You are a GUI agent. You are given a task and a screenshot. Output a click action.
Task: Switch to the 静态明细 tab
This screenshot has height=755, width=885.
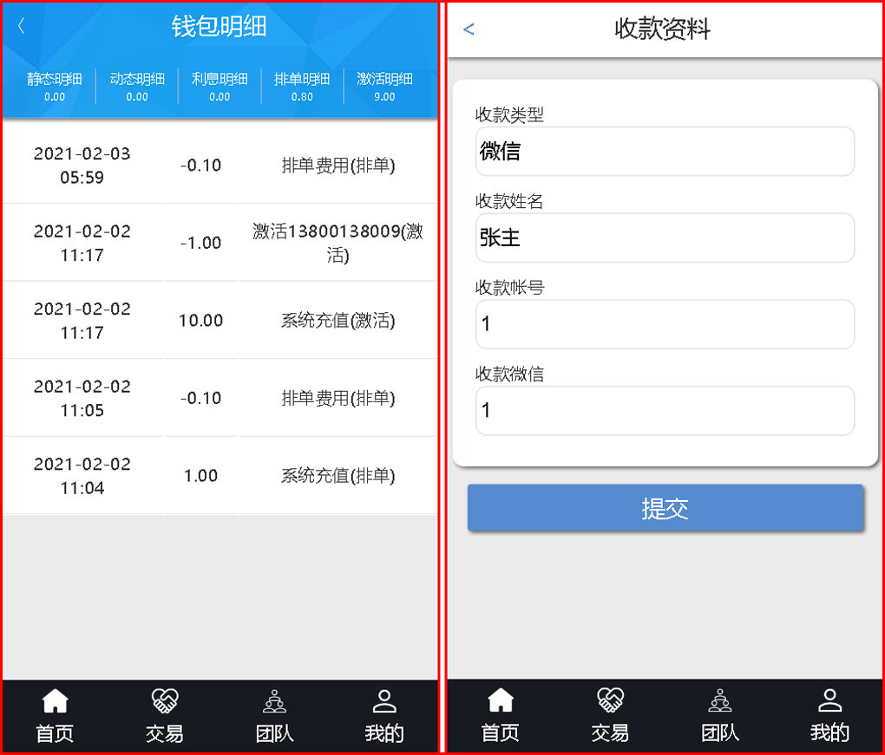[x=54, y=85]
